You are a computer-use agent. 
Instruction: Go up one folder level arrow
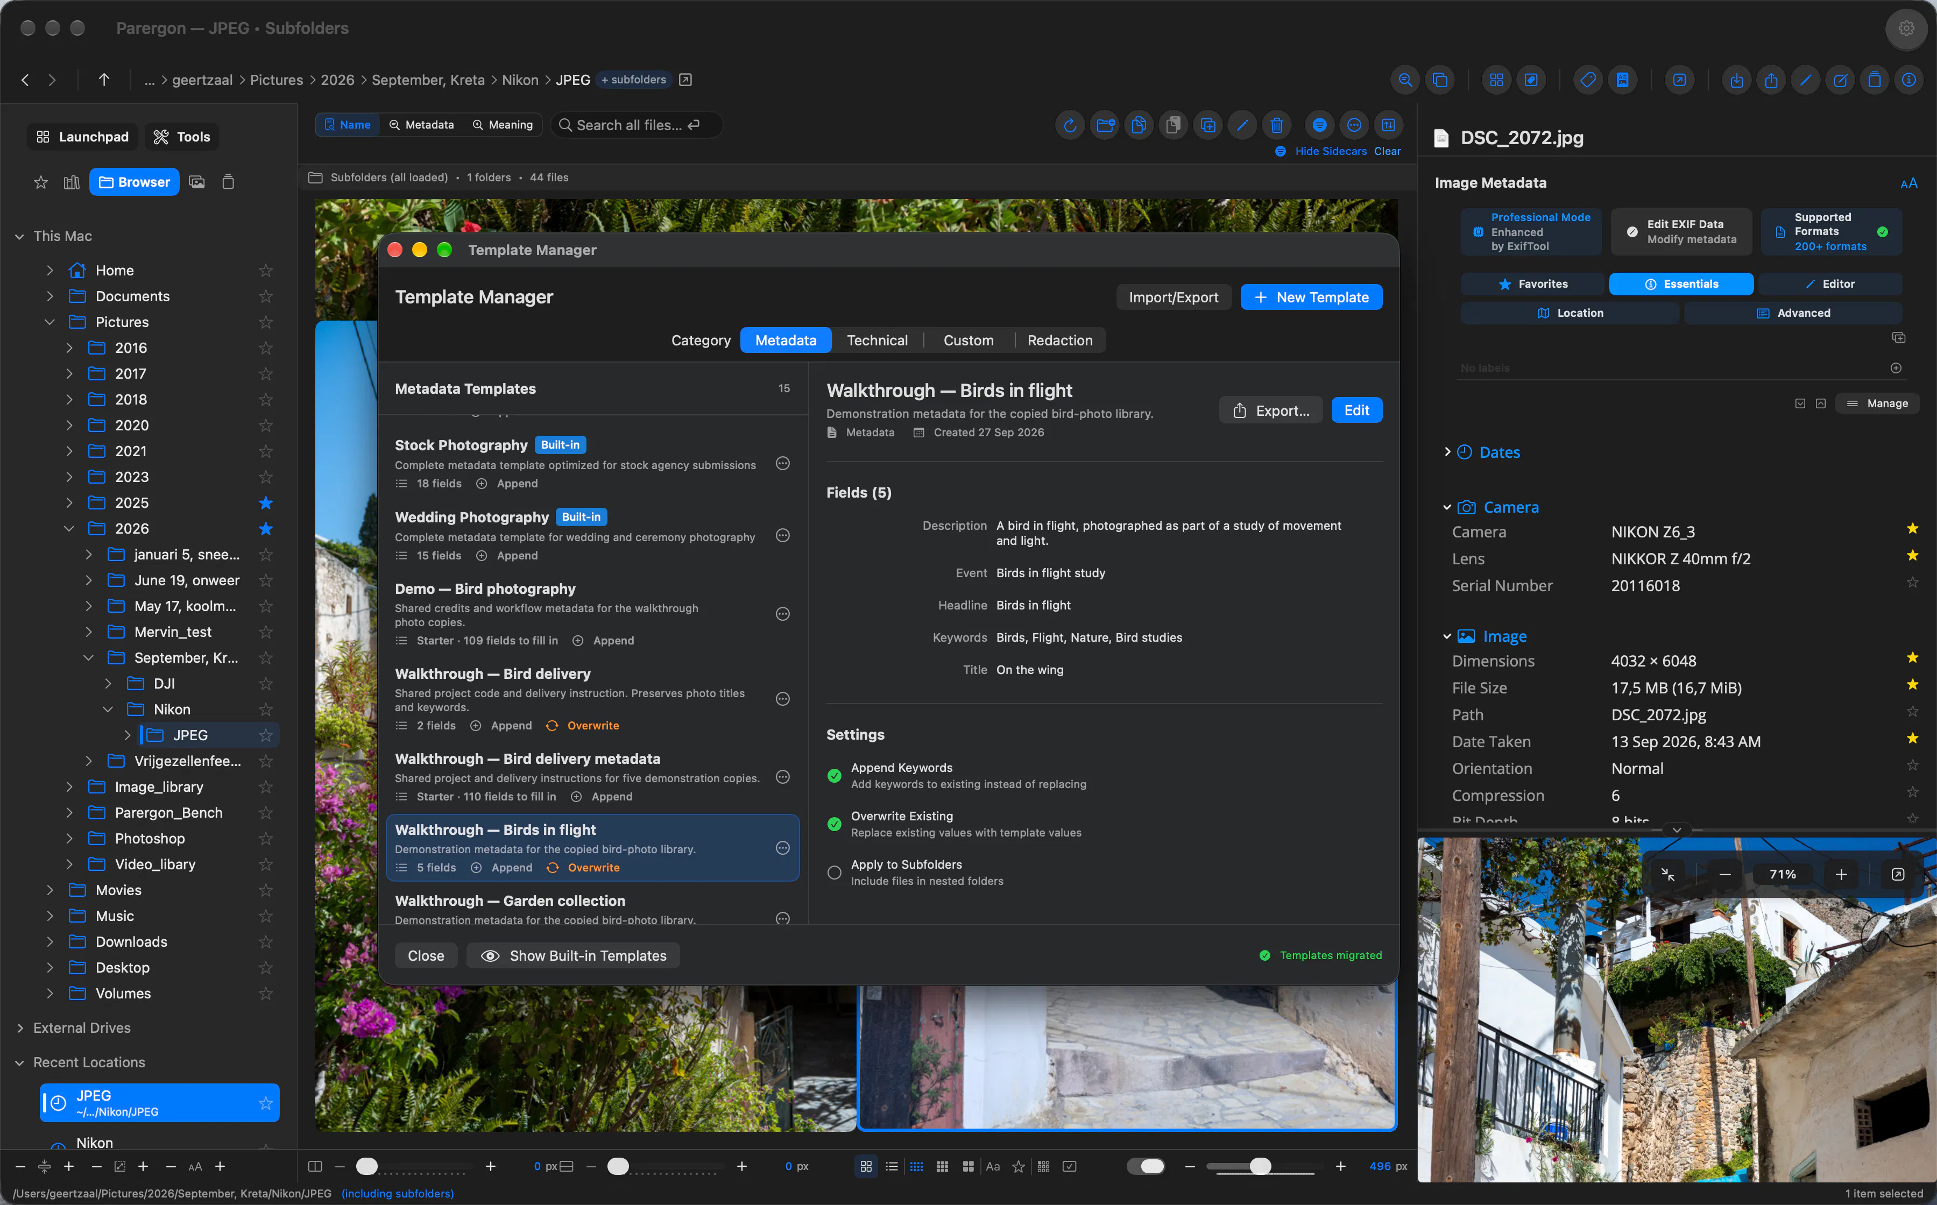tap(104, 80)
